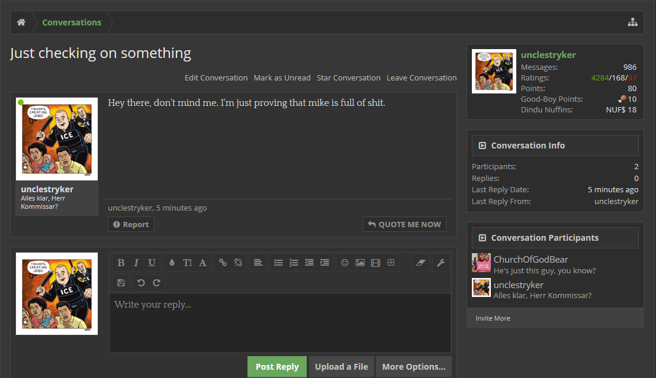Click Edit Conversation

coord(216,77)
